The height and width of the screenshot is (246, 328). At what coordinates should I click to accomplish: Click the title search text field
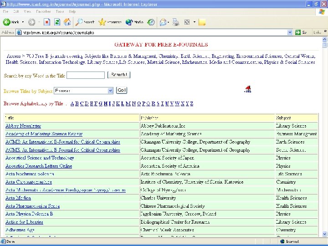[86, 75]
